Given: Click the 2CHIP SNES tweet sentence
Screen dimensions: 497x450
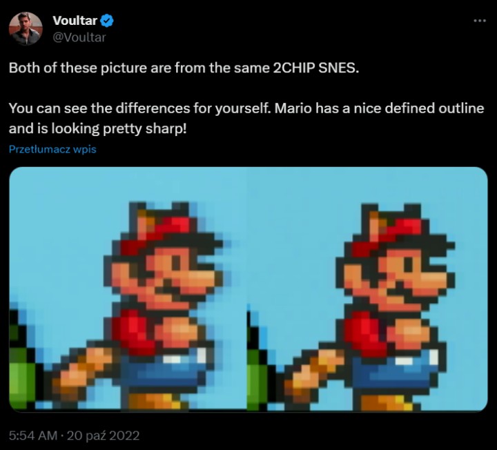Looking at the screenshot, I should click(x=184, y=68).
